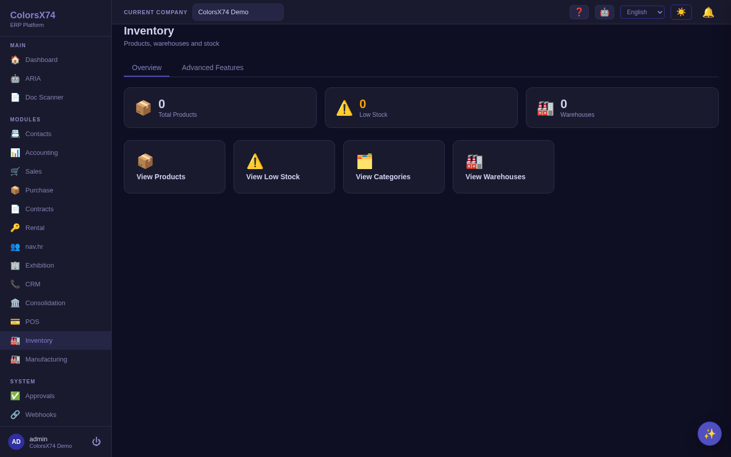Click the Doc Scanner page icon

point(15,97)
